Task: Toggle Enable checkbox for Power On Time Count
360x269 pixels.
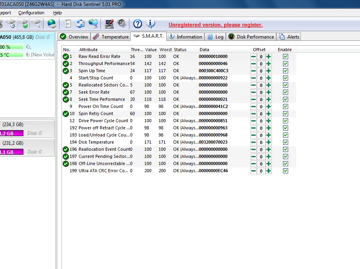Action: click(285, 106)
